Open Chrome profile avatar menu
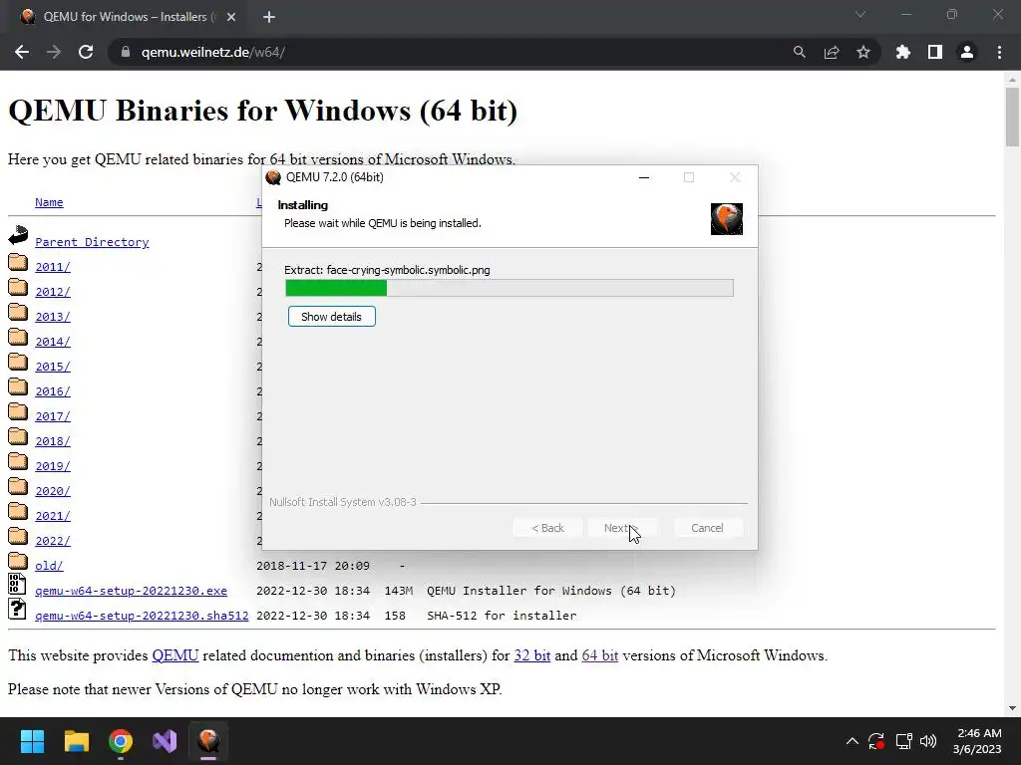This screenshot has width=1021, height=765. [967, 52]
